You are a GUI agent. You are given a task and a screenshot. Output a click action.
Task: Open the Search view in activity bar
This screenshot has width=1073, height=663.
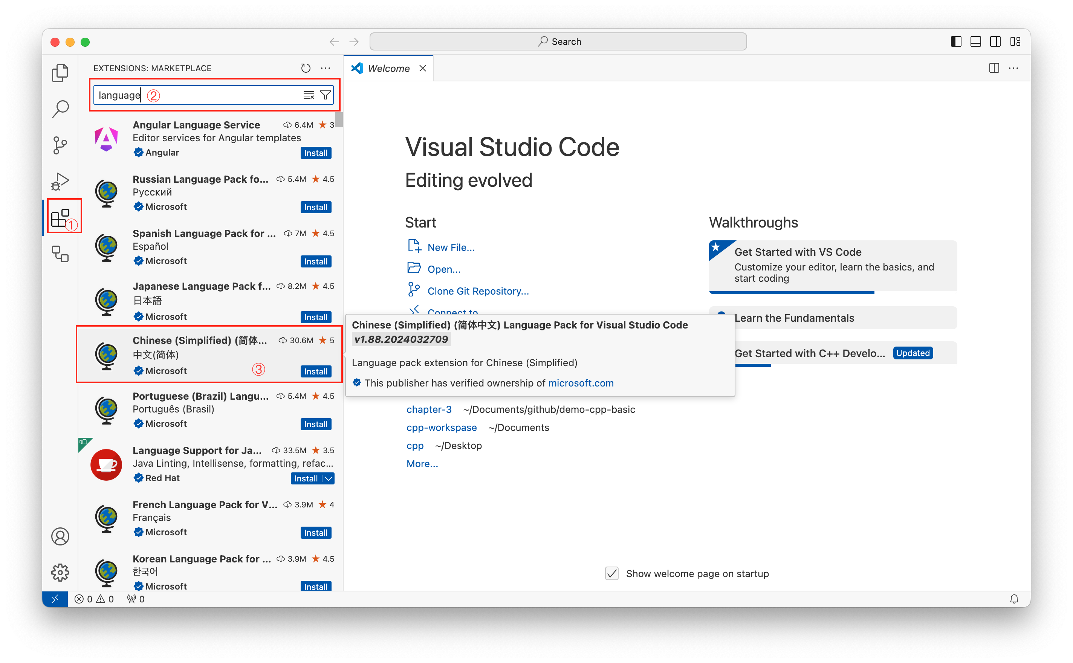click(x=60, y=109)
